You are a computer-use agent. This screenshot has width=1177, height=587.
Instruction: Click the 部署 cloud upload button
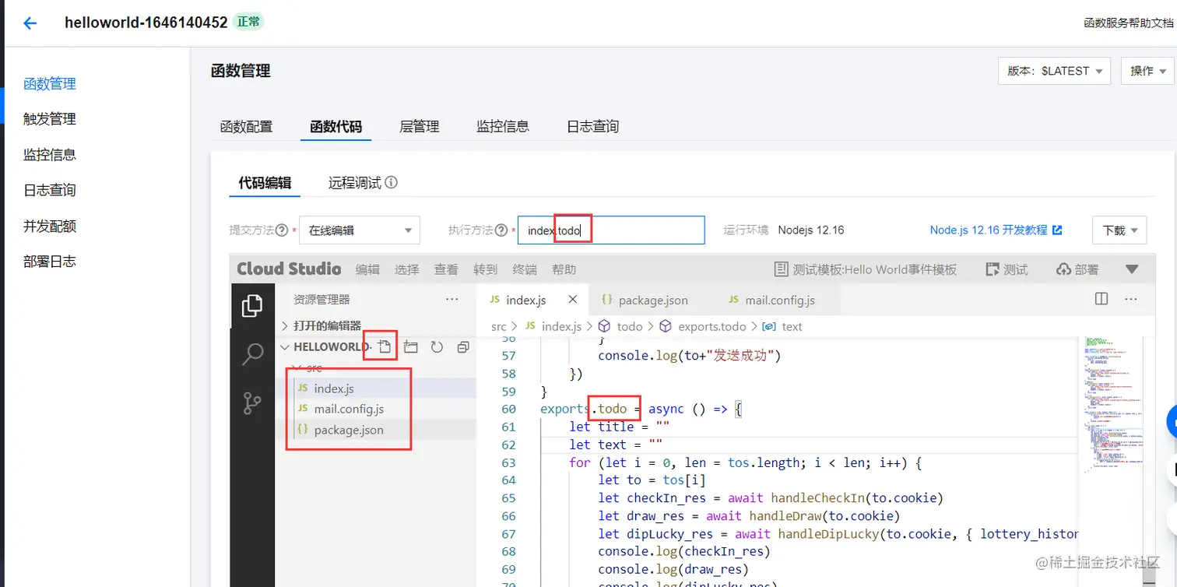click(x=1077, y=269)
